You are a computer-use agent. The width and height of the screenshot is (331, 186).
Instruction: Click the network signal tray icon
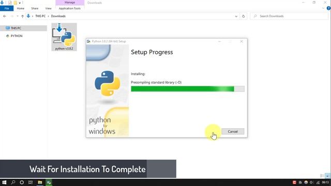pyautogui.click(x=318, y=182)
